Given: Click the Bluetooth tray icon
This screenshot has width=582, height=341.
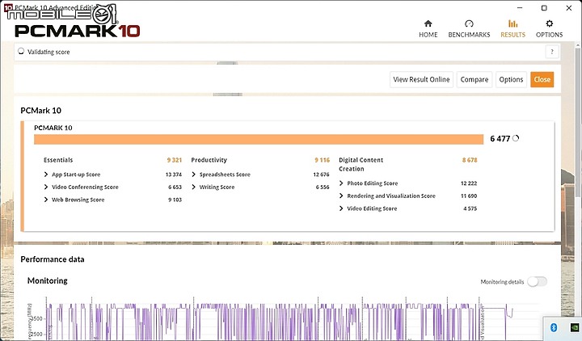Looking at the screenshot, I should 554,327.
